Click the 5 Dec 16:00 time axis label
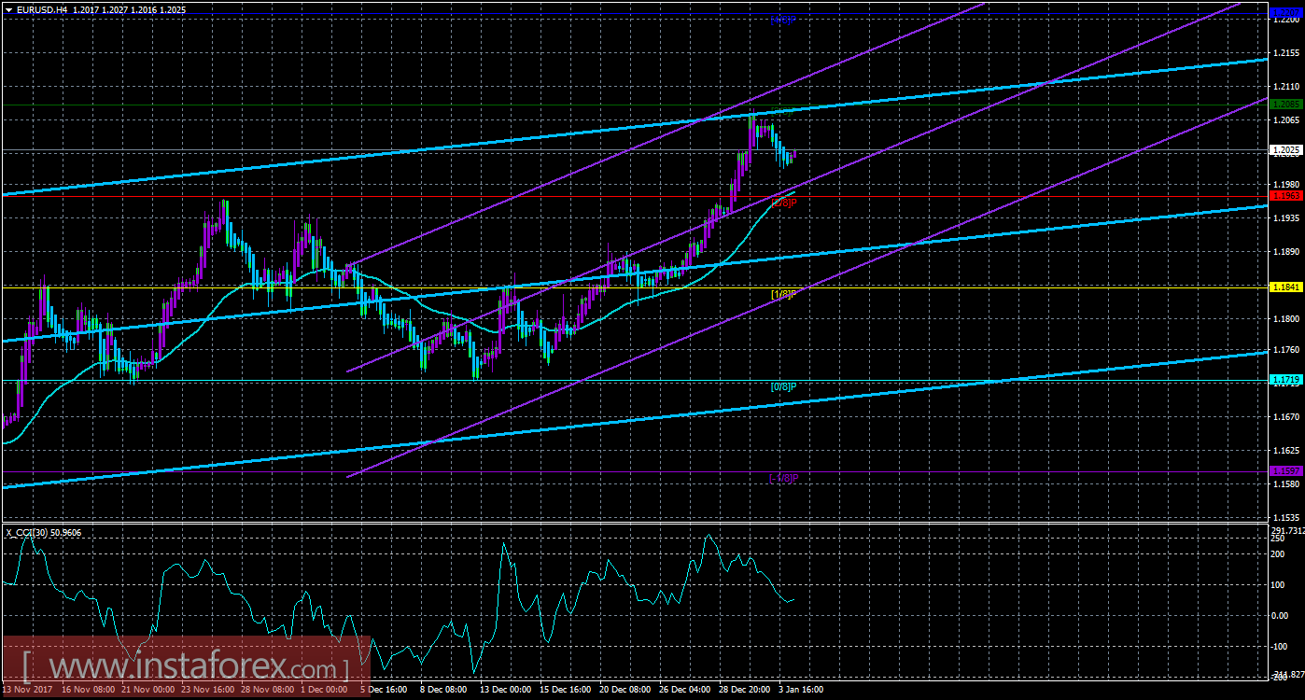Image resolution: width=1305 pixels, height=700 pixels. [383, 689]
